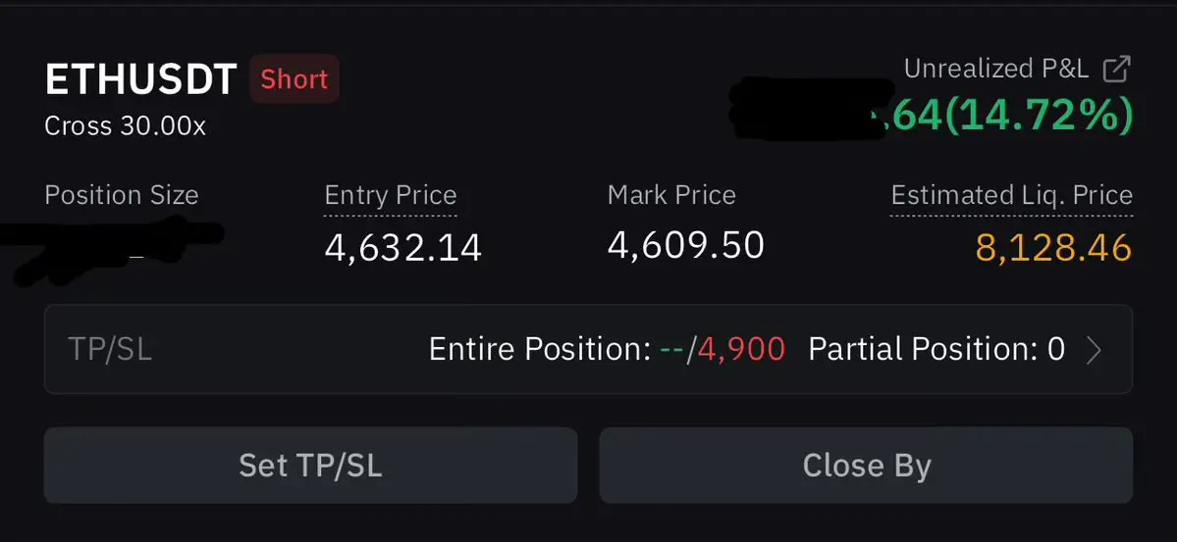Tap the red Short position badge
Screen dimensions: 1177x542
tap(294, 78)
